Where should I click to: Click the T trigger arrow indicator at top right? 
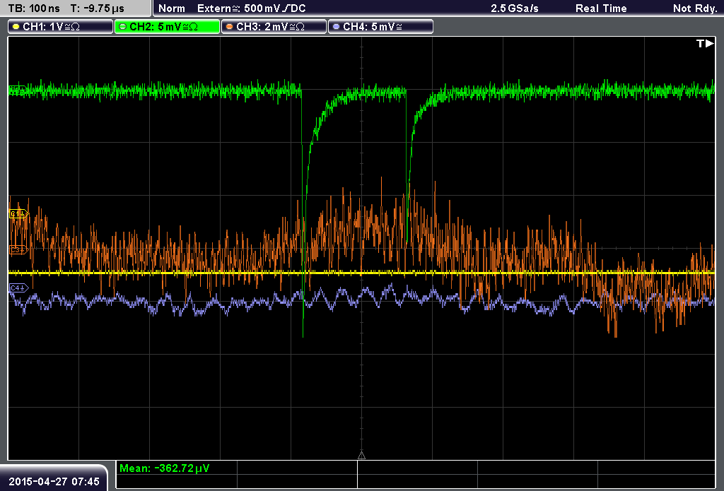pos(705,43)
